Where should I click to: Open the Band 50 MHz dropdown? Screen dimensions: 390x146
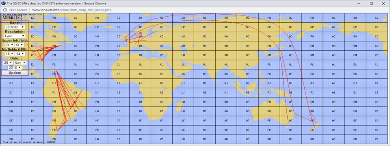(x=15, y=27)
